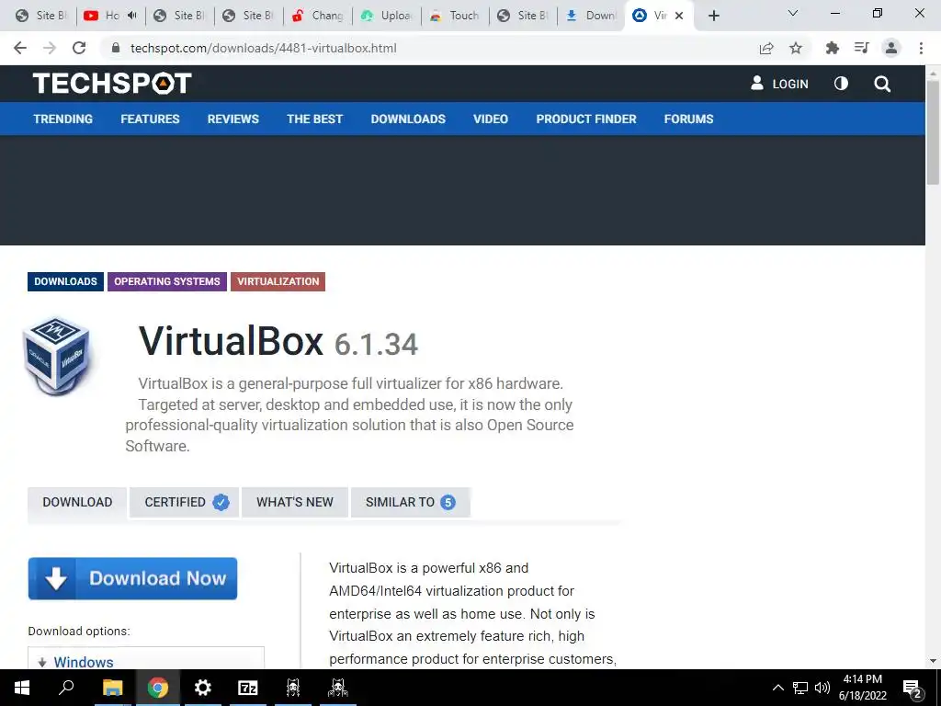Select the WHAT'S NEW page tab
Image resolution: width=941 pixels, height=706 pixels.
295,503
